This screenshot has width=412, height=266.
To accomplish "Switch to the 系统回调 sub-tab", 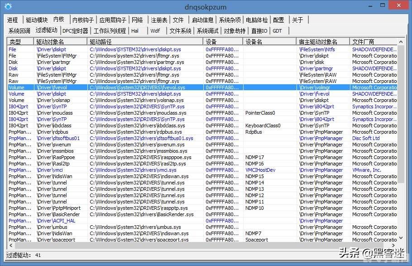I will click(x=19, y=31).
